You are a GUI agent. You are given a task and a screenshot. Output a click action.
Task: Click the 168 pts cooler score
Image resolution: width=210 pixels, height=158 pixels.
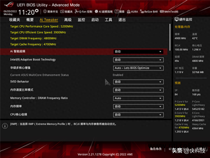click(x=196, y=95)
